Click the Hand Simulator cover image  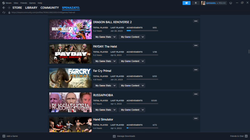click(x=71, y=124)
